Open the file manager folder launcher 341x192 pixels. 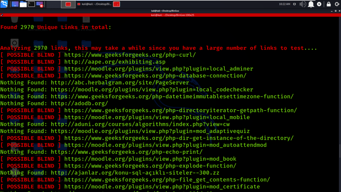pos(23,4)
